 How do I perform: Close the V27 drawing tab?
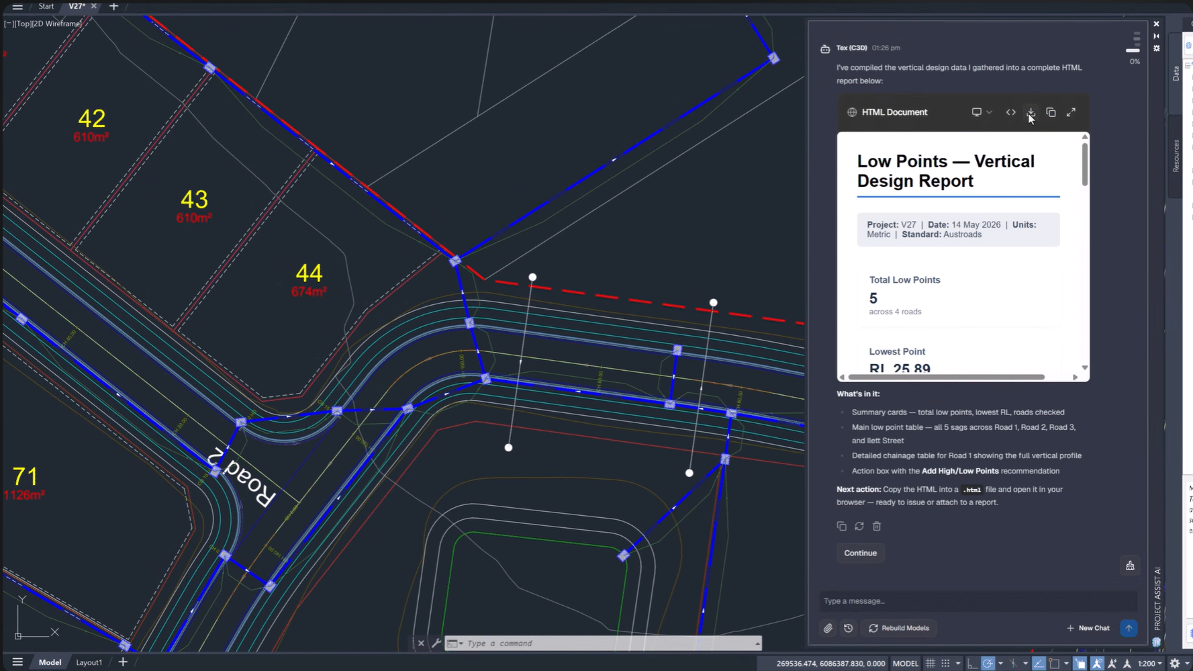point(94,6)
